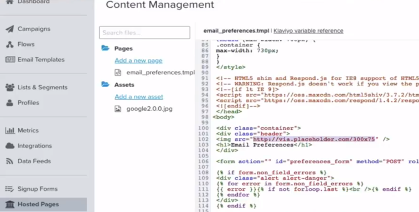Image resolution: width=419 pixels, height=212 pixels.
Task: Click the Signup Forms list icon
Action: tap(9, 189)
